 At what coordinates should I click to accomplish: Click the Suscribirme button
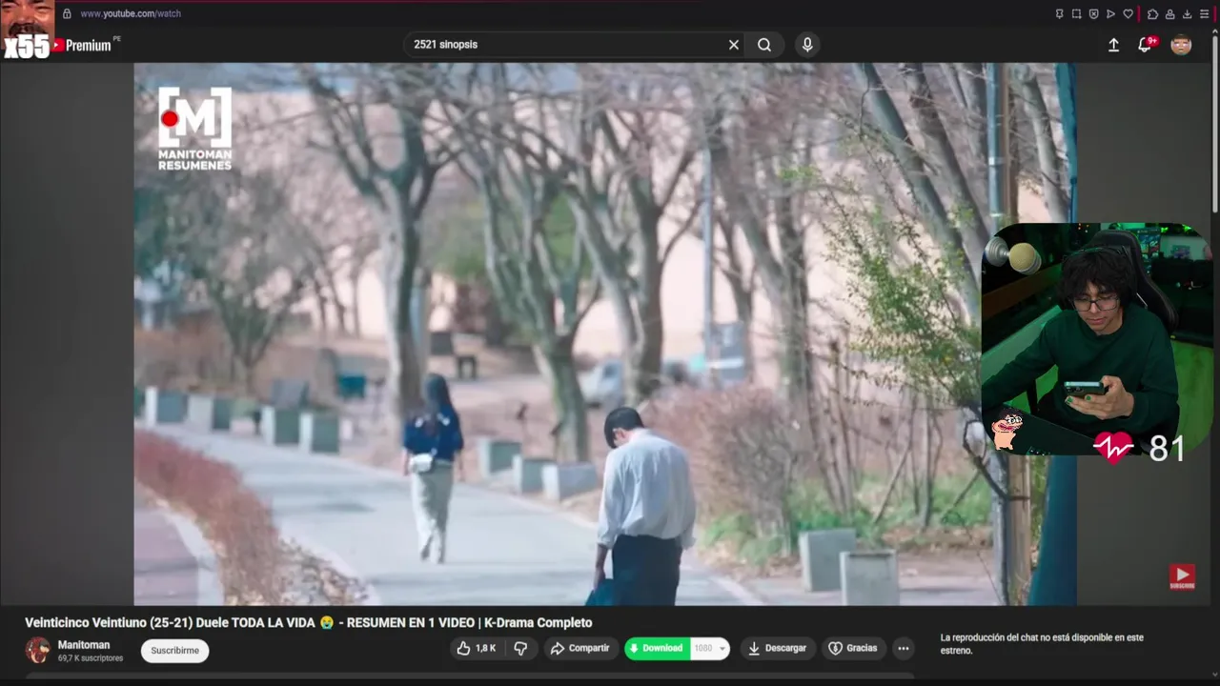tap(174, 651)
